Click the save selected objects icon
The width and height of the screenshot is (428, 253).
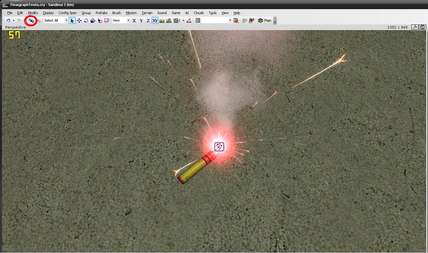(244, 20)
